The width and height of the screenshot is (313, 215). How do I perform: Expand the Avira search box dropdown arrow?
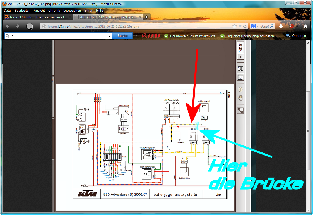pos(109,36)
